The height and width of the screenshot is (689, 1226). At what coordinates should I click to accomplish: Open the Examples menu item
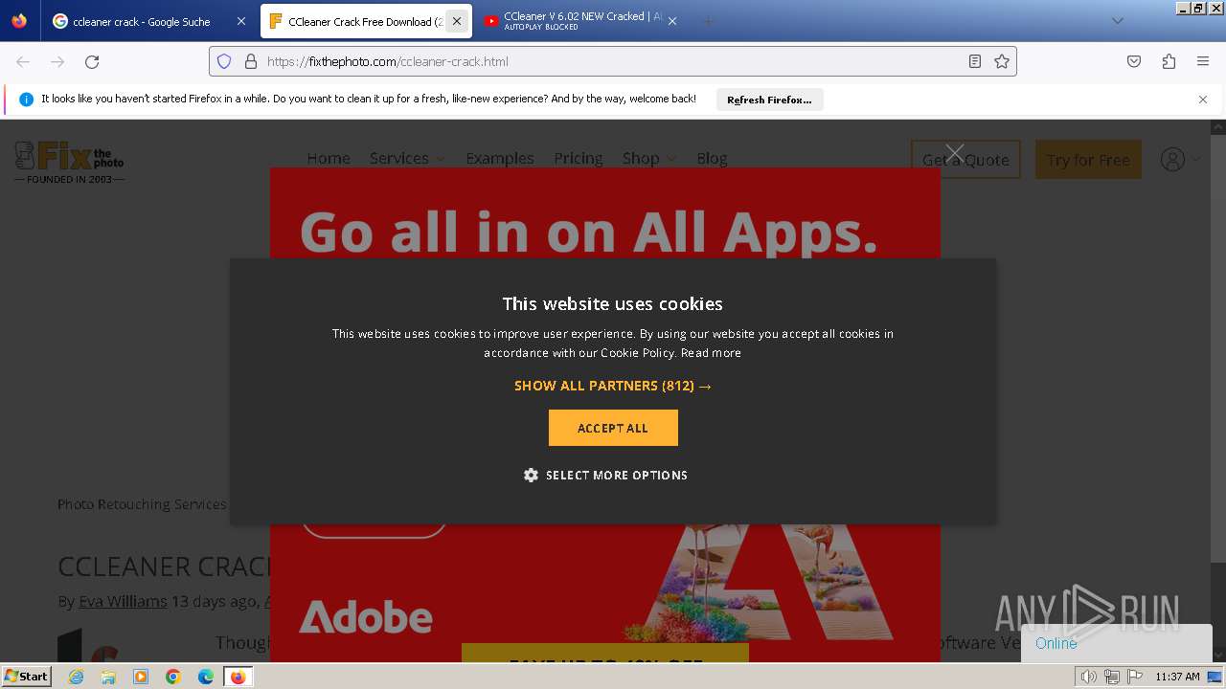click(500, 158)
